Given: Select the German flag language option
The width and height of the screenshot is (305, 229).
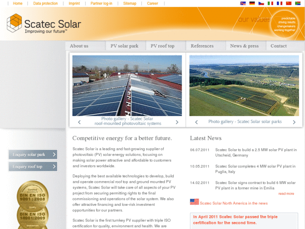Looking at the screenshot, I should pyautogui.click(x=252, y=3).
